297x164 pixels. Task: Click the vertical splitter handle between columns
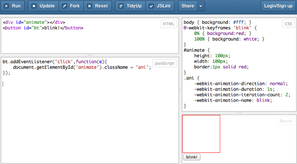180,91
